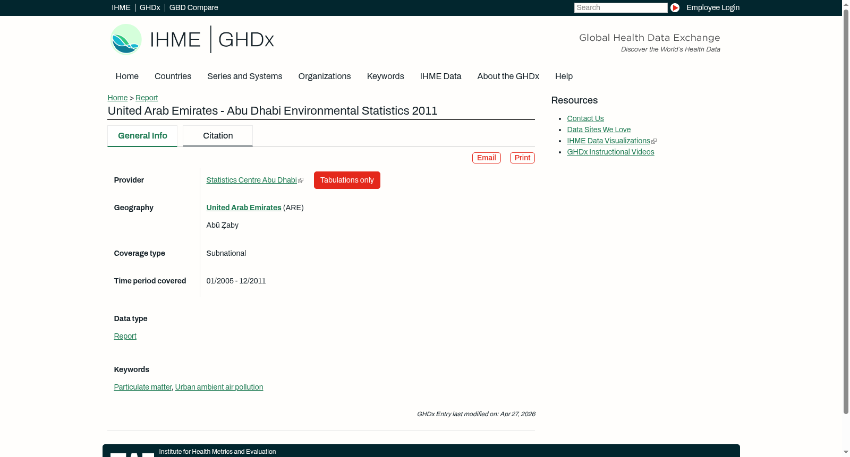
Task: Click the GHDx logo text in header
Action: (x=246, y=40)
